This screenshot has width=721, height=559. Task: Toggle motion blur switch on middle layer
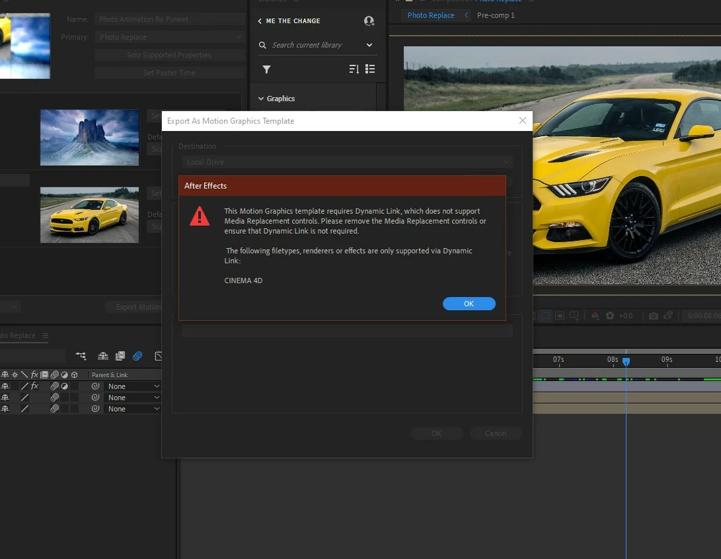pos(54,398)
